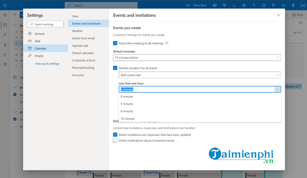Open the Weather settings page

pyautogui.click(x=88, y=31)
